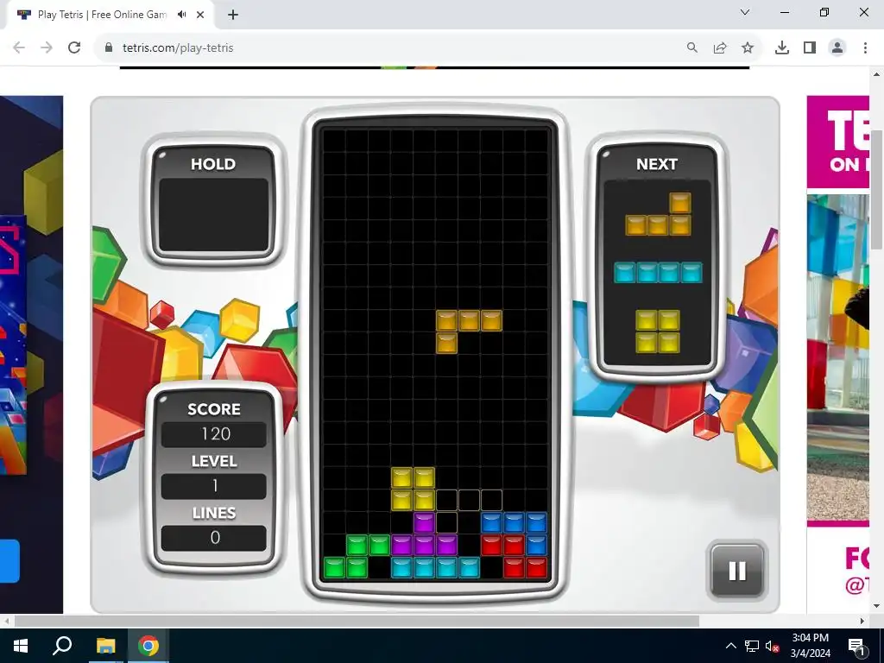Open Chrome three-dot menu

(x=865, y=48)
